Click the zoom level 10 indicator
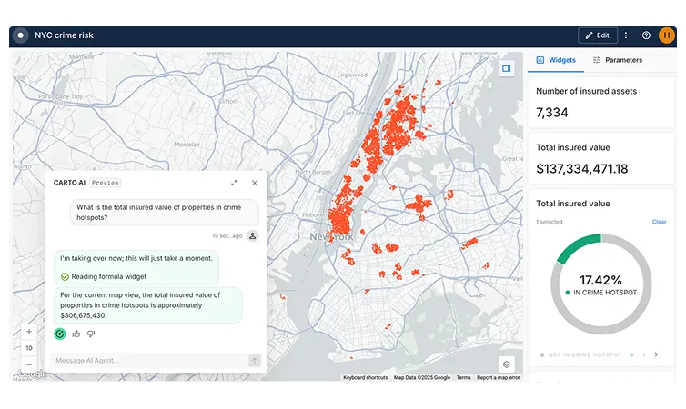Screen dimensions: 686x409 (x=29, y=348)
